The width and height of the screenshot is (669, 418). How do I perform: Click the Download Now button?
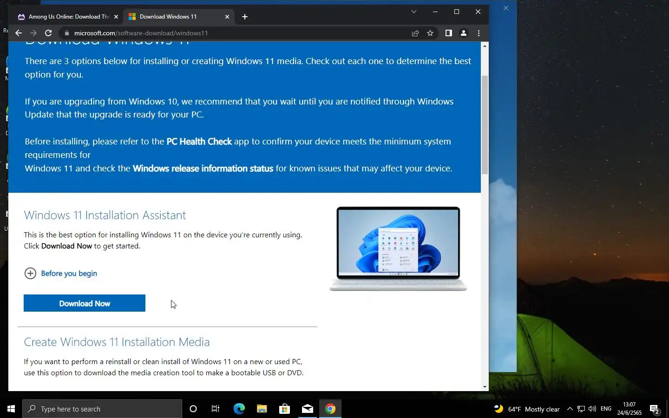coord(85,303)
